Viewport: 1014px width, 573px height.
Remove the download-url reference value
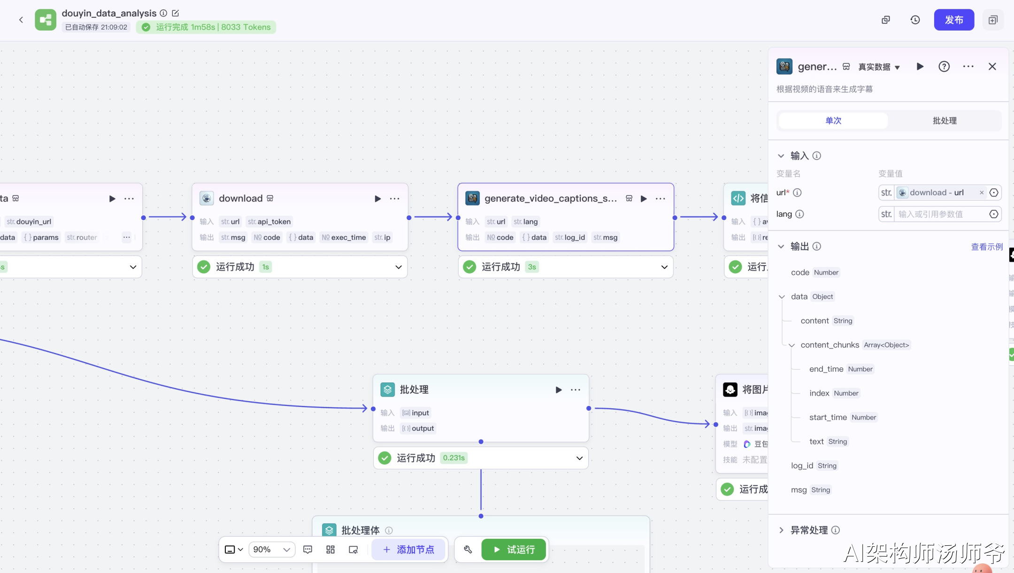(x=981, y=193)
